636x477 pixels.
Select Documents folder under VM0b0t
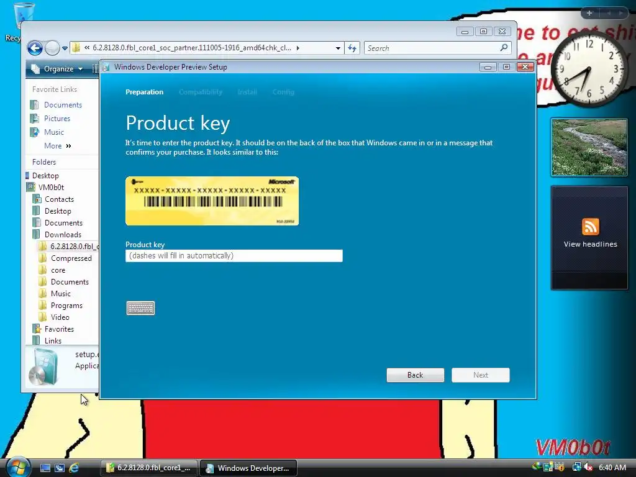[58, 223]
